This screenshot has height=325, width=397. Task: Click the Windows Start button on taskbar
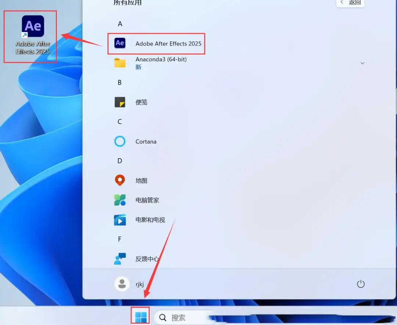click(x=140, y=316)
